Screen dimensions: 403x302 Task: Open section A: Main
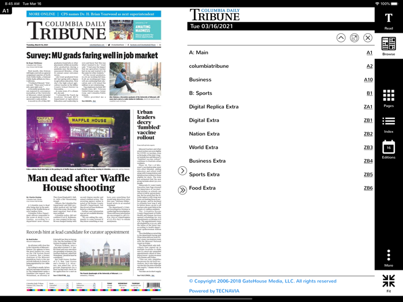pyautogui.click(x=199, y=52)
